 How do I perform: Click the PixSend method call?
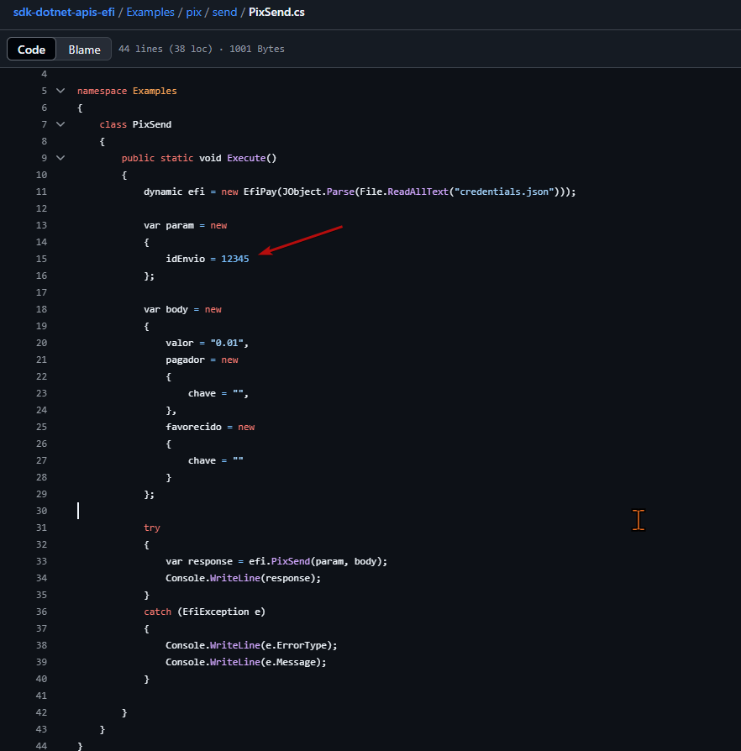[x=291, y=561]
